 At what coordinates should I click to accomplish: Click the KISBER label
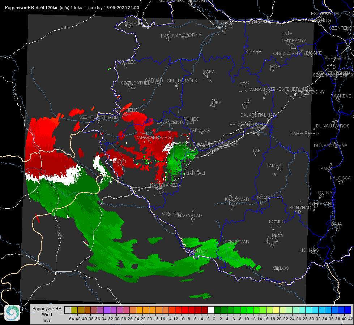coord(253,51)
